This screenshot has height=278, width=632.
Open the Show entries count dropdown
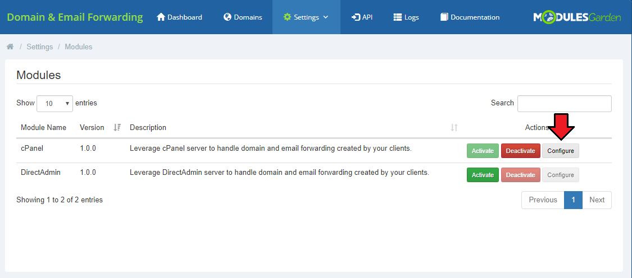[x=55, y=103]
